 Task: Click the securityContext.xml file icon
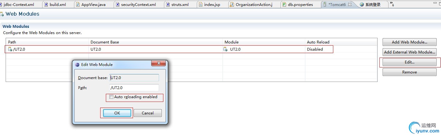pos(117,5)
